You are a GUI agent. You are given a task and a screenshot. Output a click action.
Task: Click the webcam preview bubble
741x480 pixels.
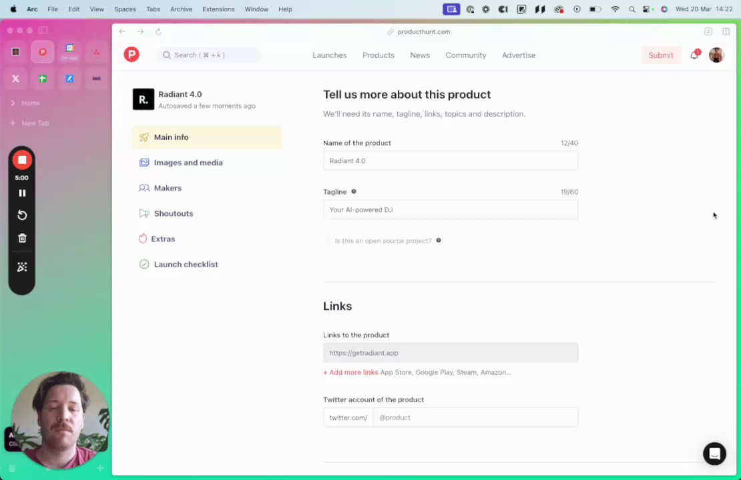point(60,421)
